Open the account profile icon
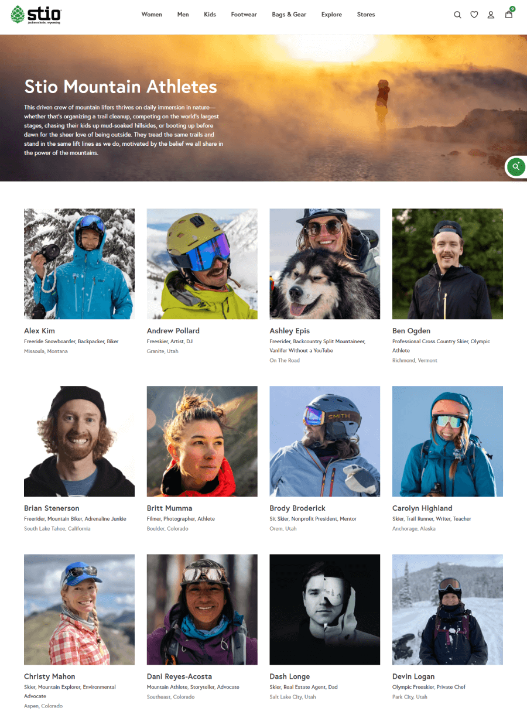The width and height of the screenshot is (527, 725). 491,15
